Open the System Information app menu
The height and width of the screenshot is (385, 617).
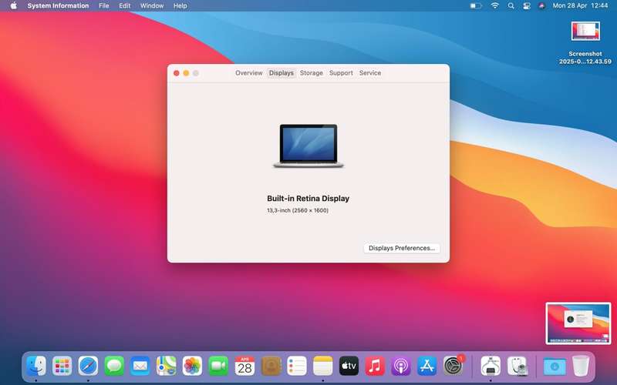[58, 6]
